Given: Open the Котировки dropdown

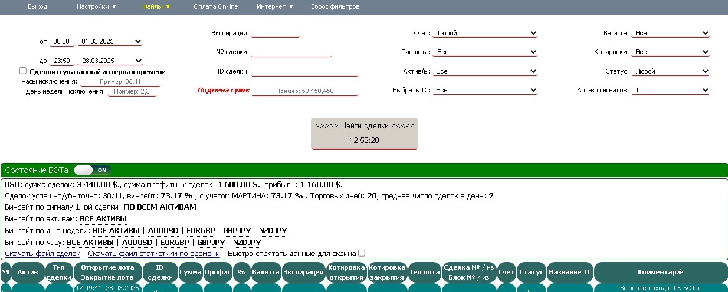Looking at the screenshot, I should (x=670, y=52).
